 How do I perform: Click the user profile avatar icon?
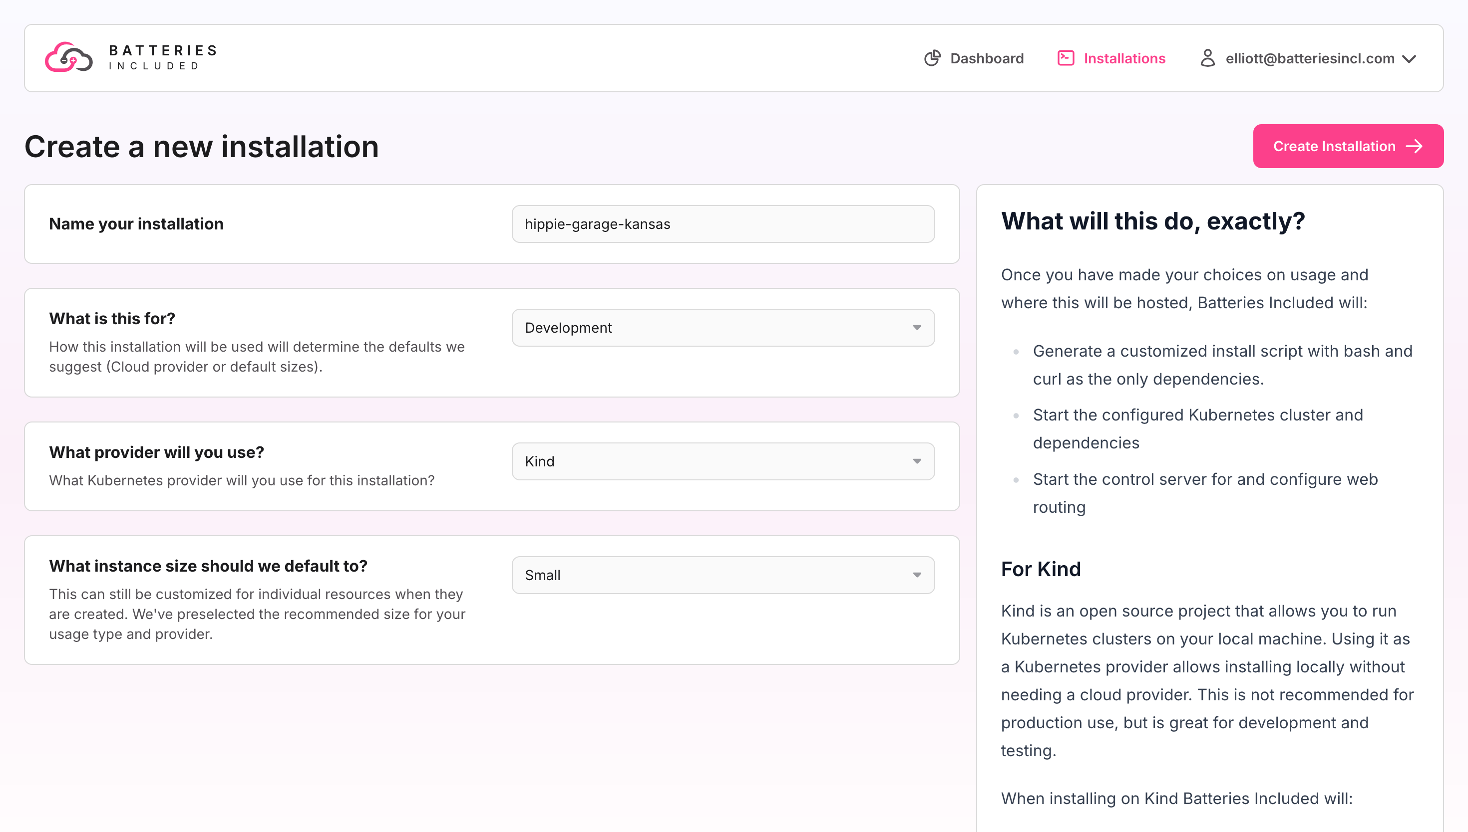(1207, 58)
